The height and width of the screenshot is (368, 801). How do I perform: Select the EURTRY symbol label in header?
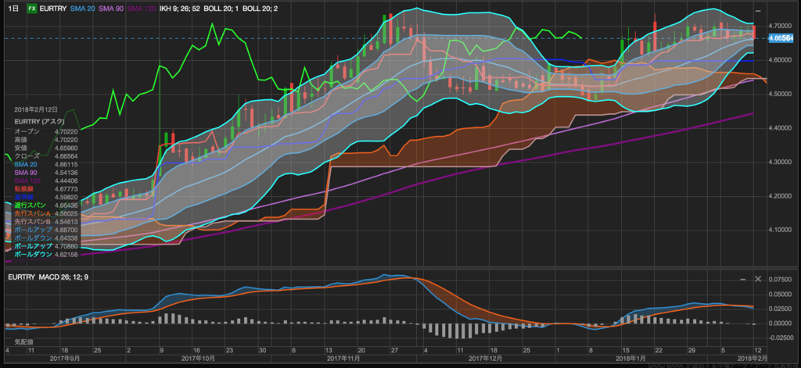click(x=52, y=9)
